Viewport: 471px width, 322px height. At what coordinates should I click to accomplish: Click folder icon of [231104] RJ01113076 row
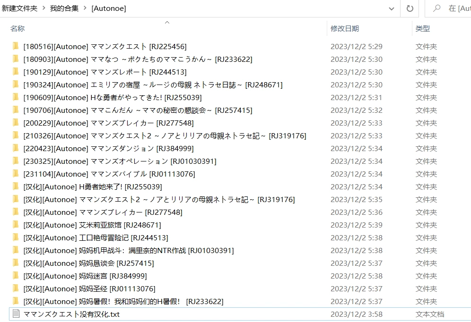point(16,174)
